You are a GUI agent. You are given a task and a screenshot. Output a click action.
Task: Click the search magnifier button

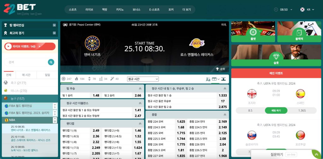[x=51, y=62]
